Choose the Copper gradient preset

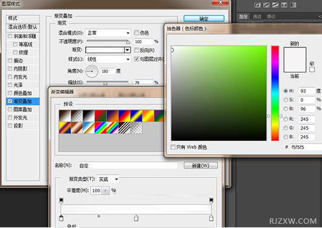77,128
